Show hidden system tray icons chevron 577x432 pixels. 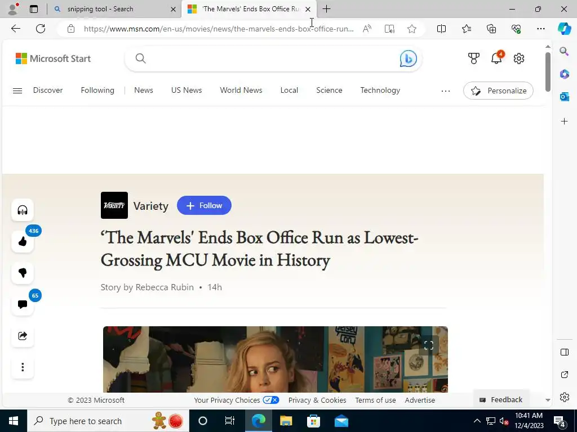[477, 421]
